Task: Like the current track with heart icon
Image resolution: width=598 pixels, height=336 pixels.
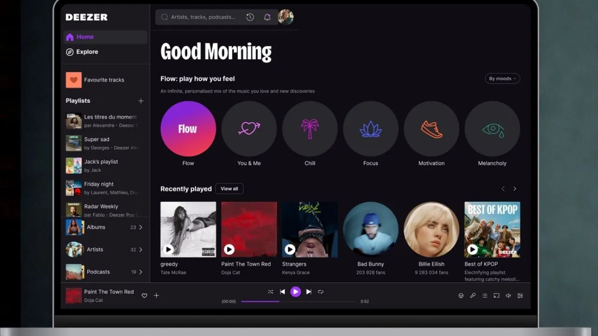Action: (144, 295)
